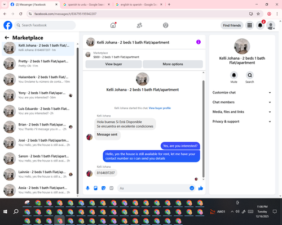The width and height of the screenshot is (282, 225).
Task: Expand Chat members section
Action: 242,102
